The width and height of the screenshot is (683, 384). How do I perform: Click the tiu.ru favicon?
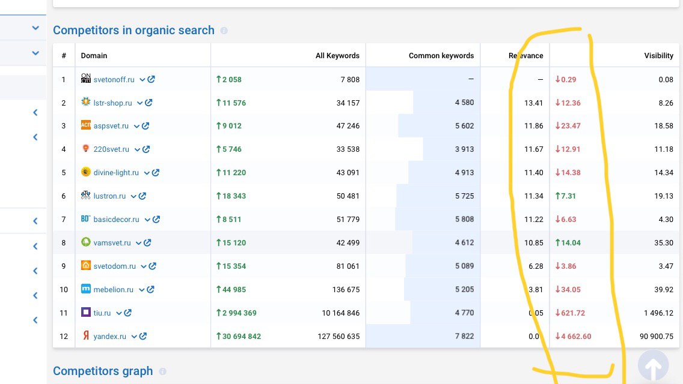click(86, 312)
